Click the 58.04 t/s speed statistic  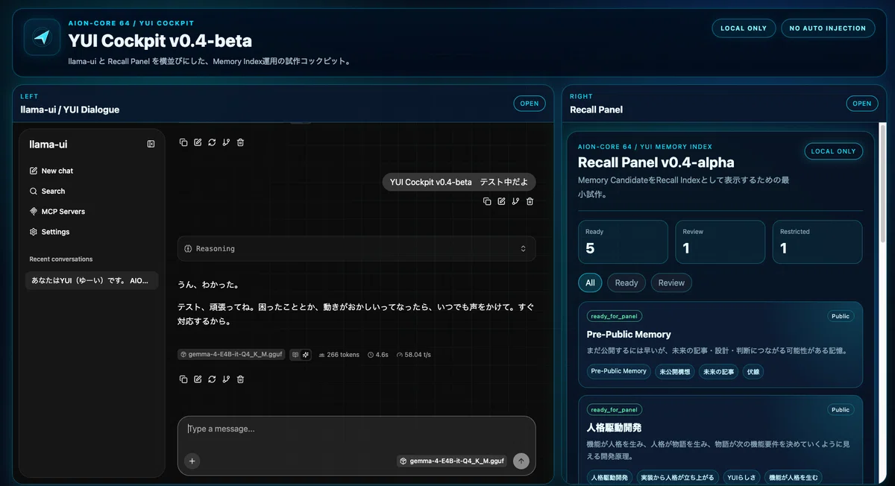pos(414,355)
